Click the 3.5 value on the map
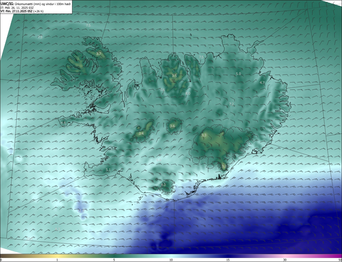The width and height of the screenshot is (342, 262). click(174, 76)
